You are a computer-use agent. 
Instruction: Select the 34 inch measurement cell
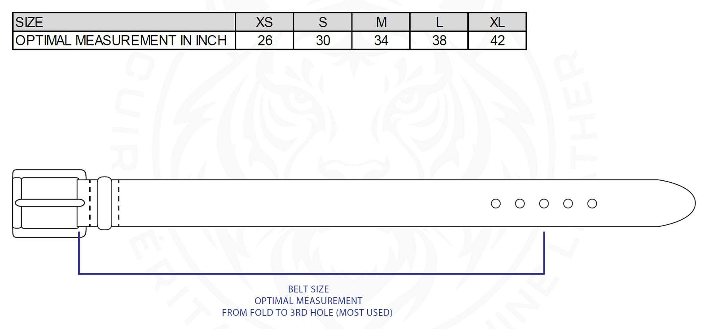(381, 40)
